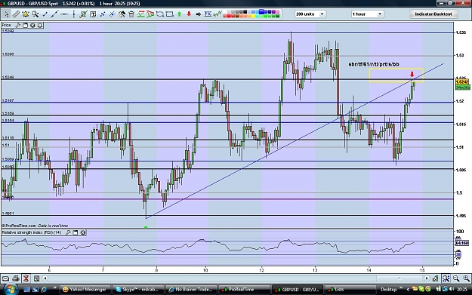The height and width of the screenshot is (295, 472).
Task: Click the Indicator Backtest button
Action: coord(433,14)
